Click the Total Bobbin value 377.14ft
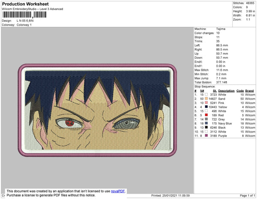This screenshot has height=199, width=257. tap(221, 82)
